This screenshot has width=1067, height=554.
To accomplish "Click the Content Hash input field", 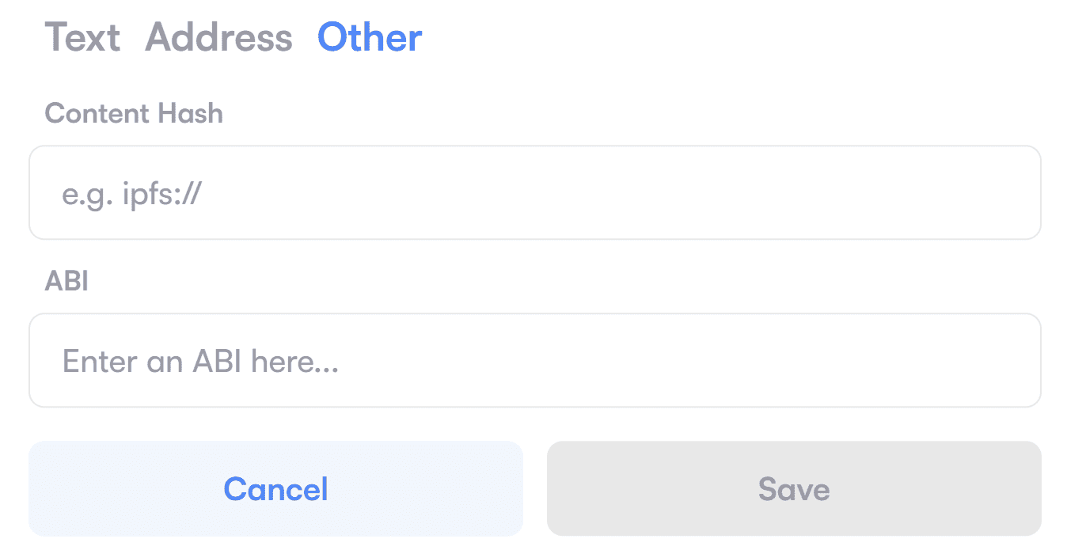I will (534, 192).
